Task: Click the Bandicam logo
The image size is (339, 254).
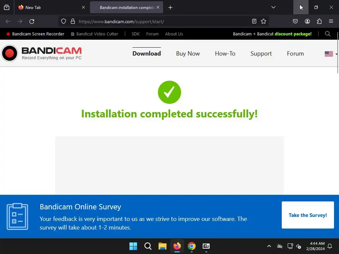Action: 41,53
